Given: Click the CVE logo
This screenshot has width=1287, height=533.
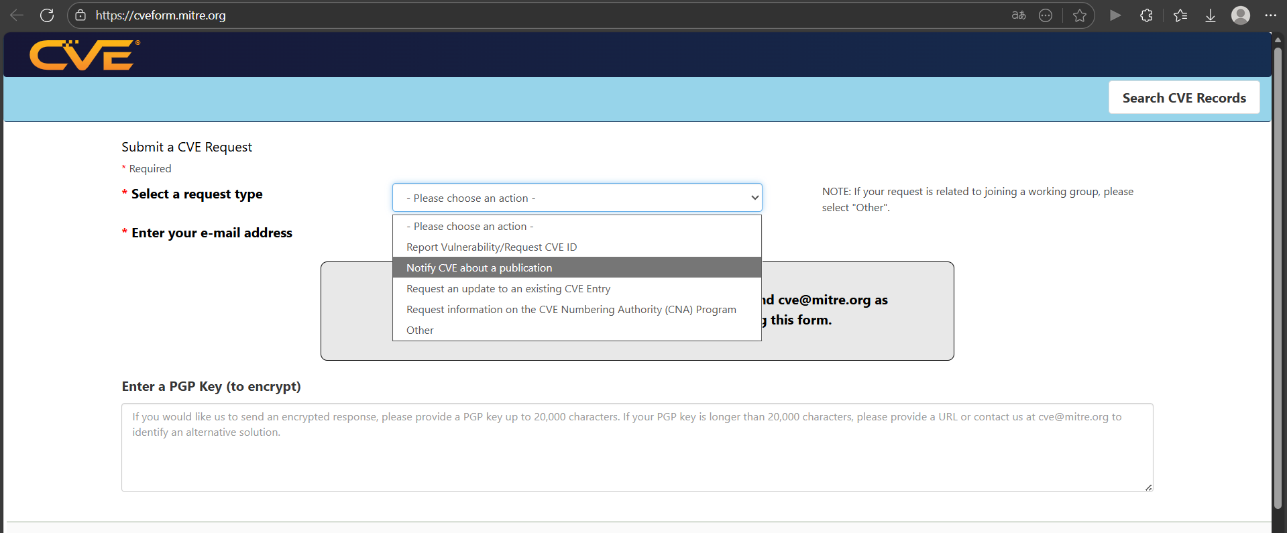Looking at the screenshot, I should [x=84, y=55].
